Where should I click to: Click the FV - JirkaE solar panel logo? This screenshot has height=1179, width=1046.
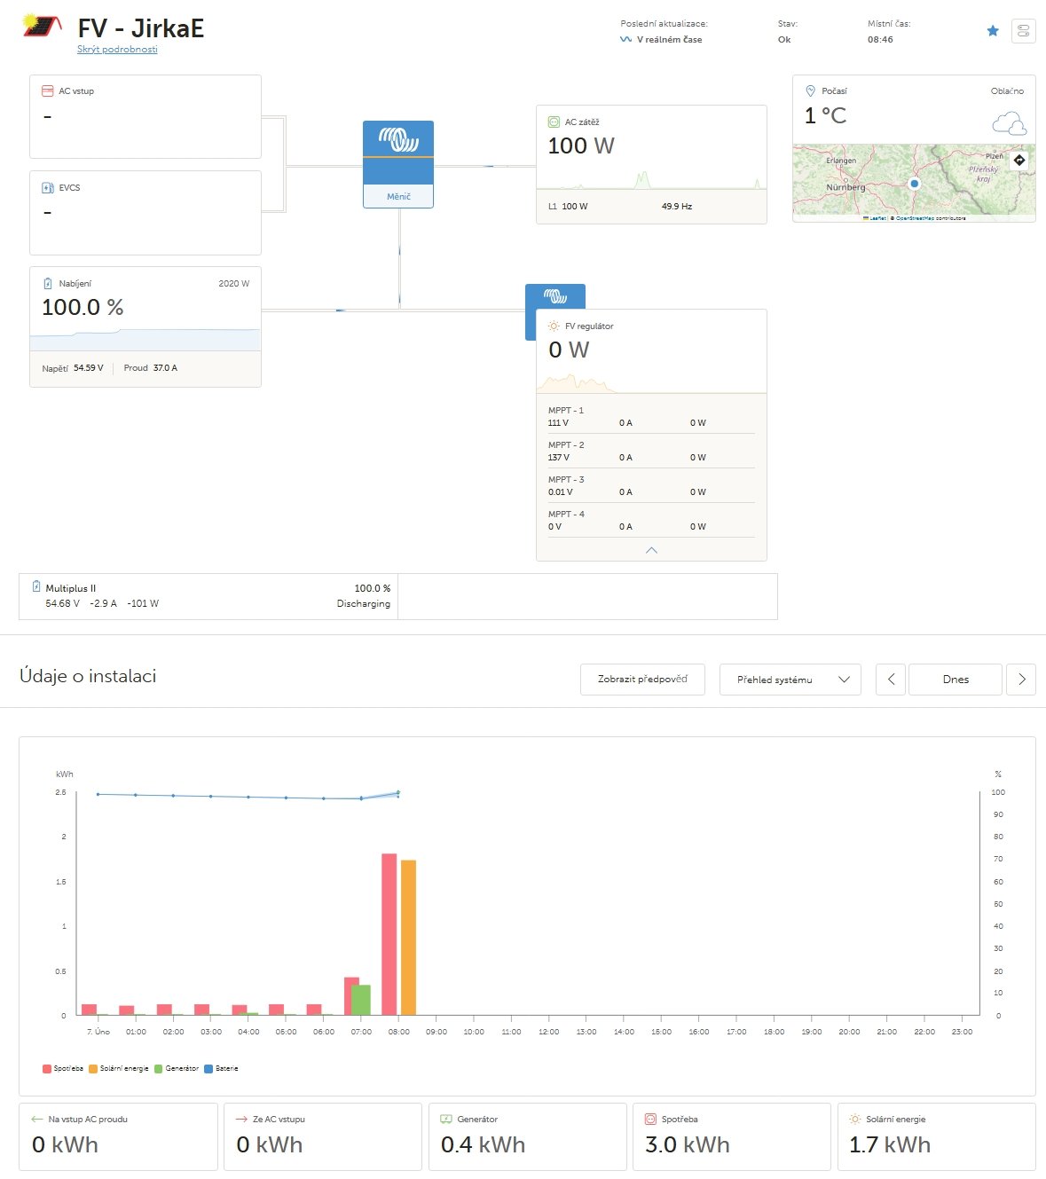coord(42,27)
